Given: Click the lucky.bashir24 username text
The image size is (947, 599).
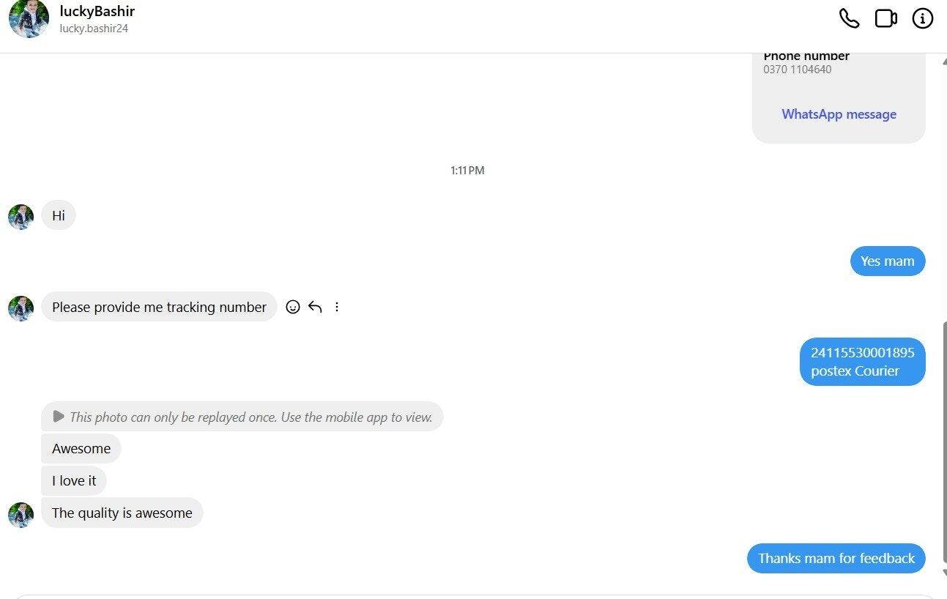Looking at the screenshot, I should pos(94,29).
